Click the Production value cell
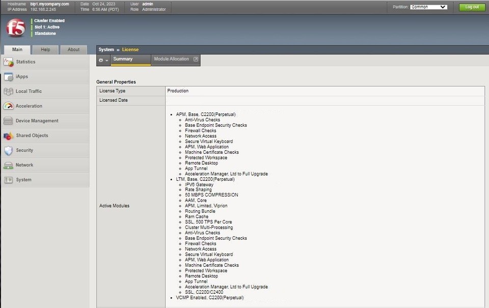 click(325, 91)
